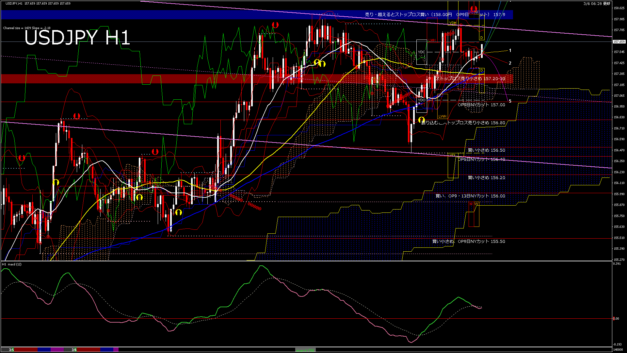Image resolution: width=627 pixels, height=353 pixels.
Task: Click the 買い小さめ 156.50 level label
Action: point(486,150)
